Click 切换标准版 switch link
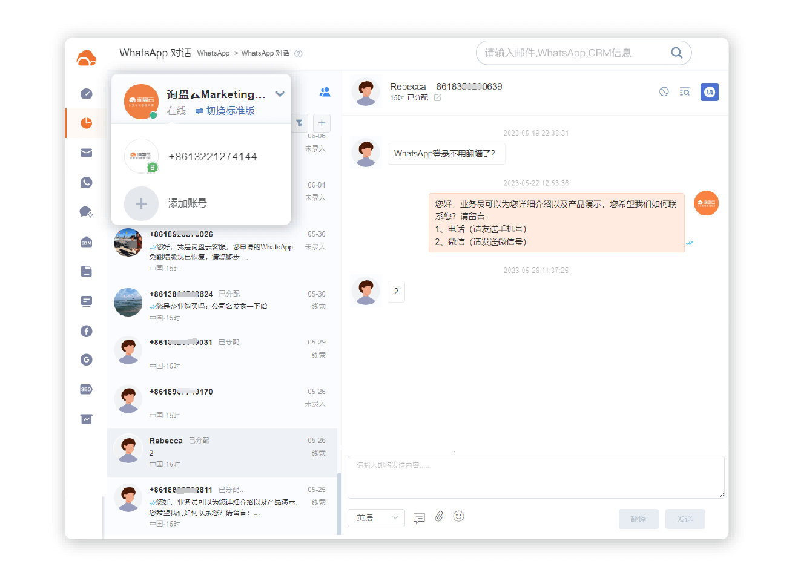Screen dimensions: 795x584 pyautogui.click(x=225, y=111)
